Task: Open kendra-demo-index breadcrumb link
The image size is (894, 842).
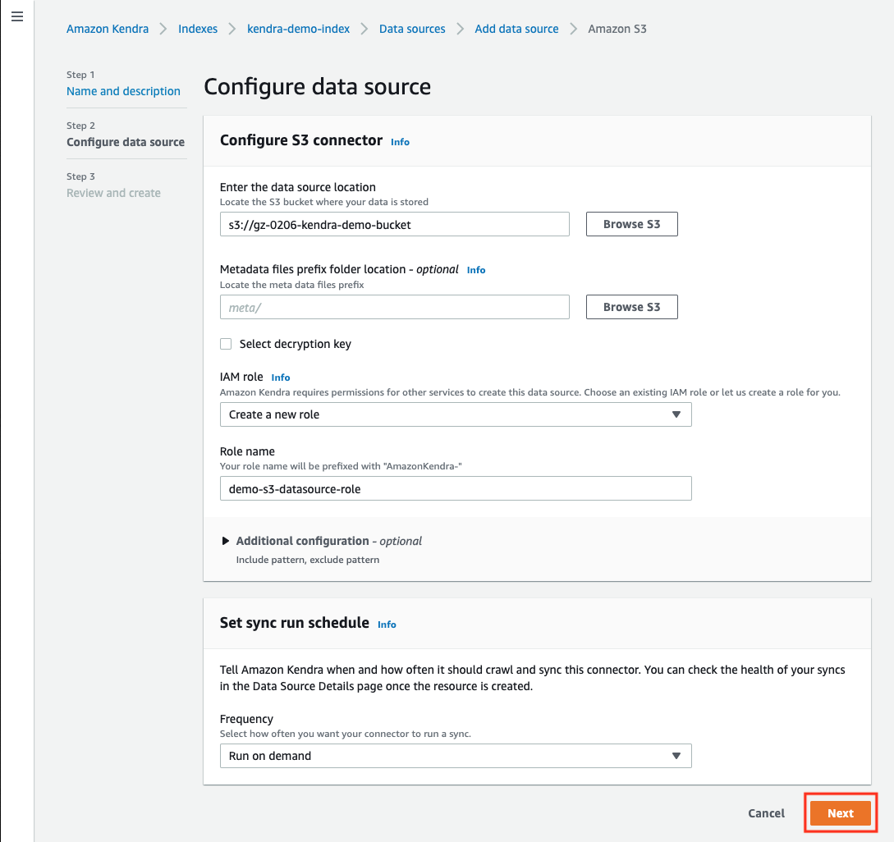Action: 298,29
